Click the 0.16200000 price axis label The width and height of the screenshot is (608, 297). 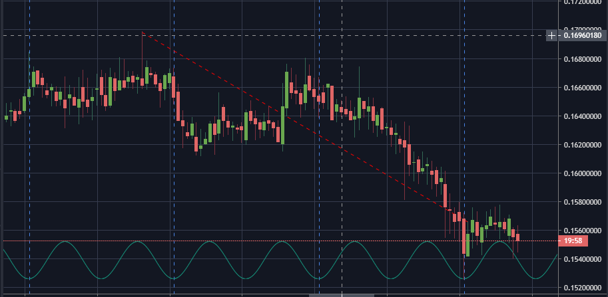[x=583, y=145]
